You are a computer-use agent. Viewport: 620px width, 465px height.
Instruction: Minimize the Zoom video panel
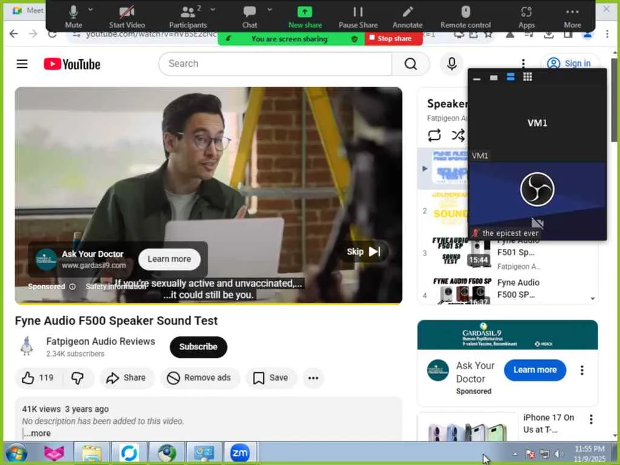477,78
